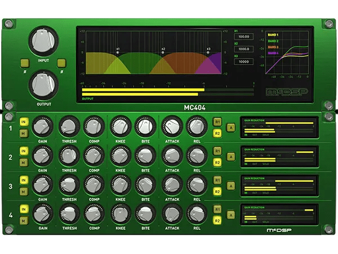Toggle the right phase invert button
This screenshot has height=254, width=338.
(61, 63)
